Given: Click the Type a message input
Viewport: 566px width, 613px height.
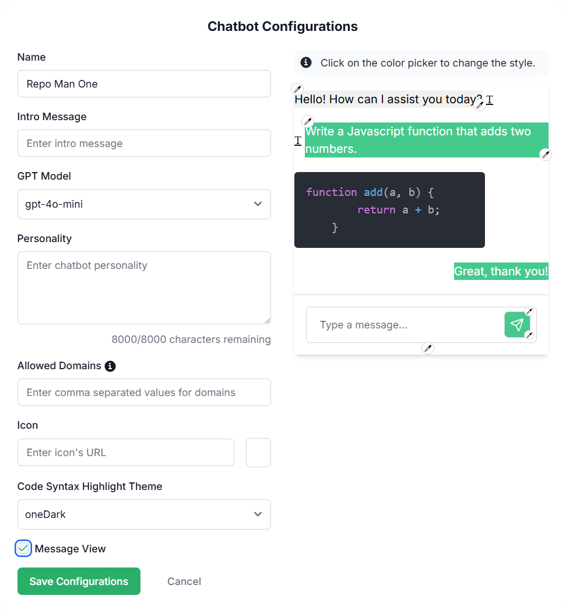Looking at the screenshot, I should click(405, 324).
